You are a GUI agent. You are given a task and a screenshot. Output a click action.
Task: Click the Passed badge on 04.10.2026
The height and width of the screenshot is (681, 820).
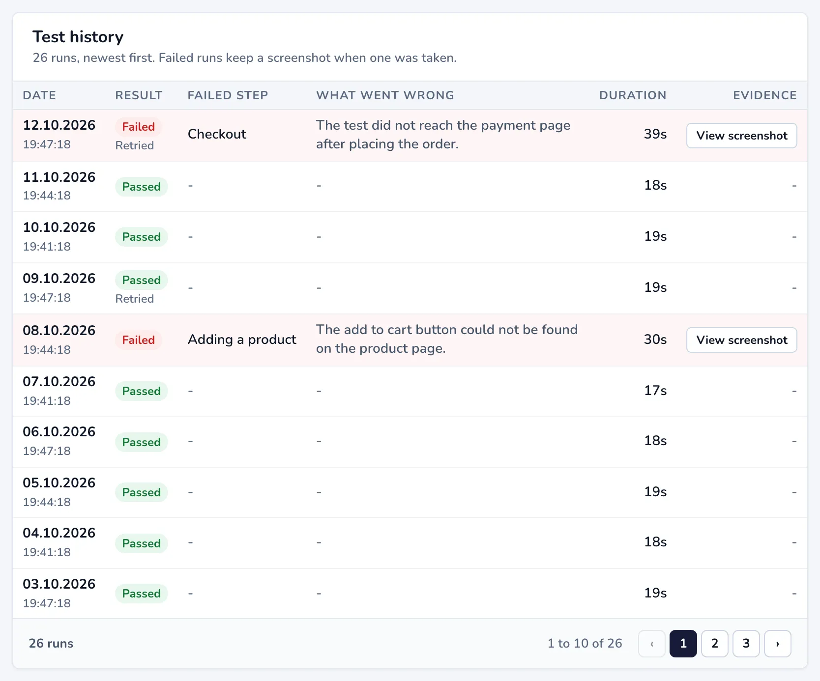pyautogui.click(x=142, y=543)
